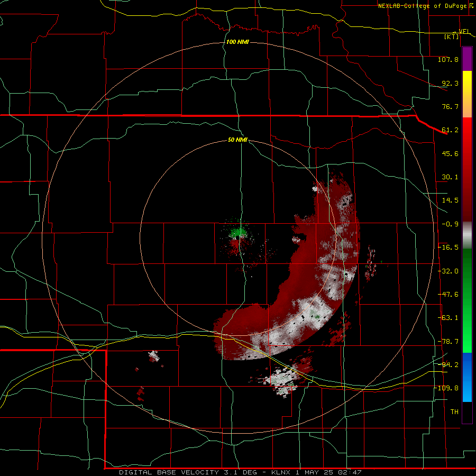Viewport: 476px width, 476px height.
Task: Click the 14.5 value on velocity scale
Action: coord(450,200)
